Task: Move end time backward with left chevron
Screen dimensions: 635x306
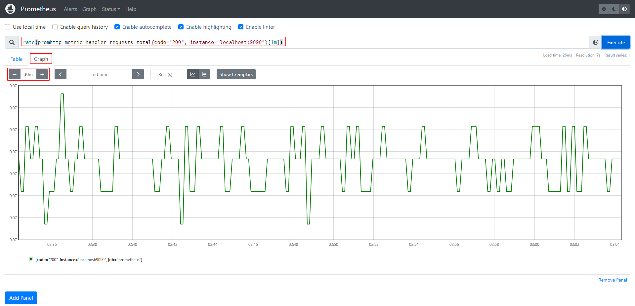Action: click(x=61, y=74)
